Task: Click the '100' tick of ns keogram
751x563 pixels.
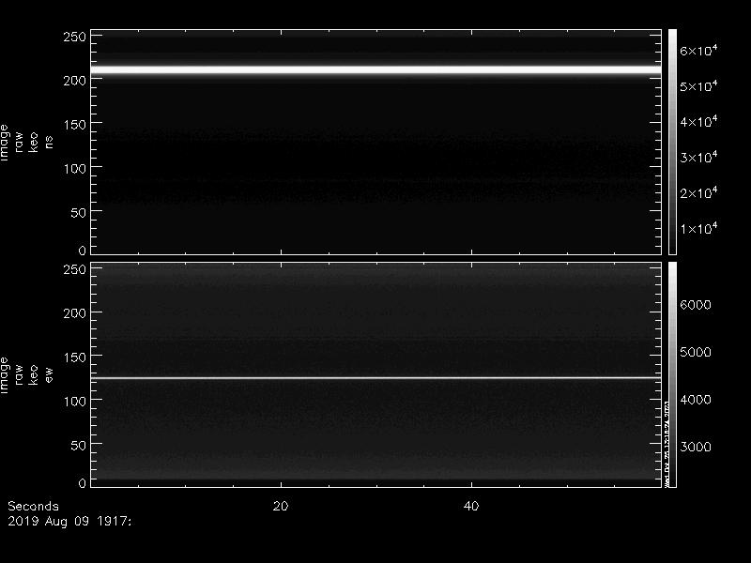Action: tap(75, 169)
